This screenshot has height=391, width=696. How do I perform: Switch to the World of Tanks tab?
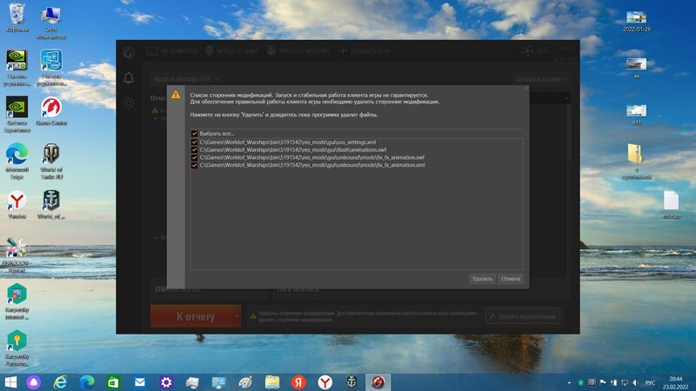(x=235, y=52)
